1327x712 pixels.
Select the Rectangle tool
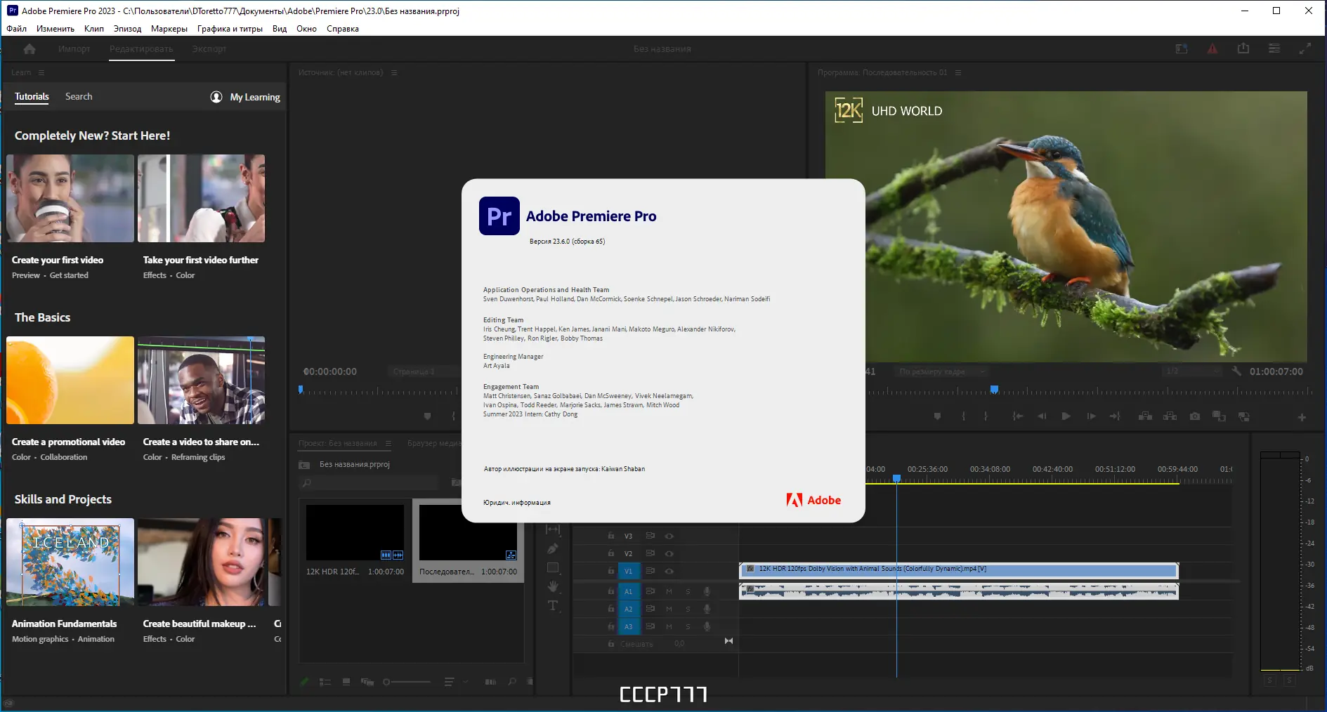[553, 567]
